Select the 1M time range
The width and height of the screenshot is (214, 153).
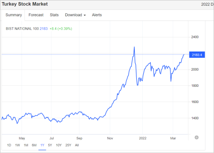point(26,145)
